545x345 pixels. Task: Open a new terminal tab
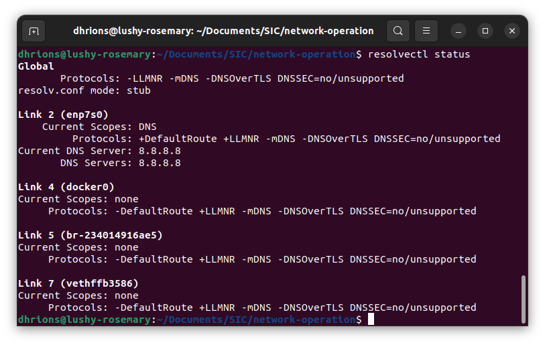click(34, 31)
